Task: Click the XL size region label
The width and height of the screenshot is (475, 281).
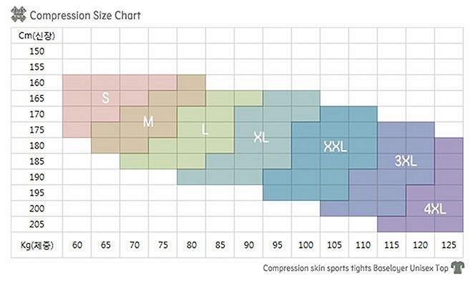Action: (x=261, y=137)
